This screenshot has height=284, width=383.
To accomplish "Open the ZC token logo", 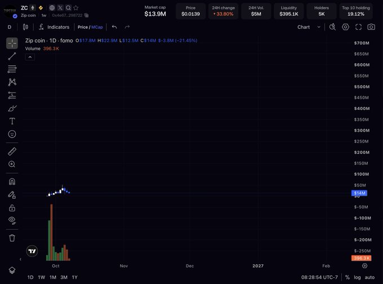I will [10, 11].
